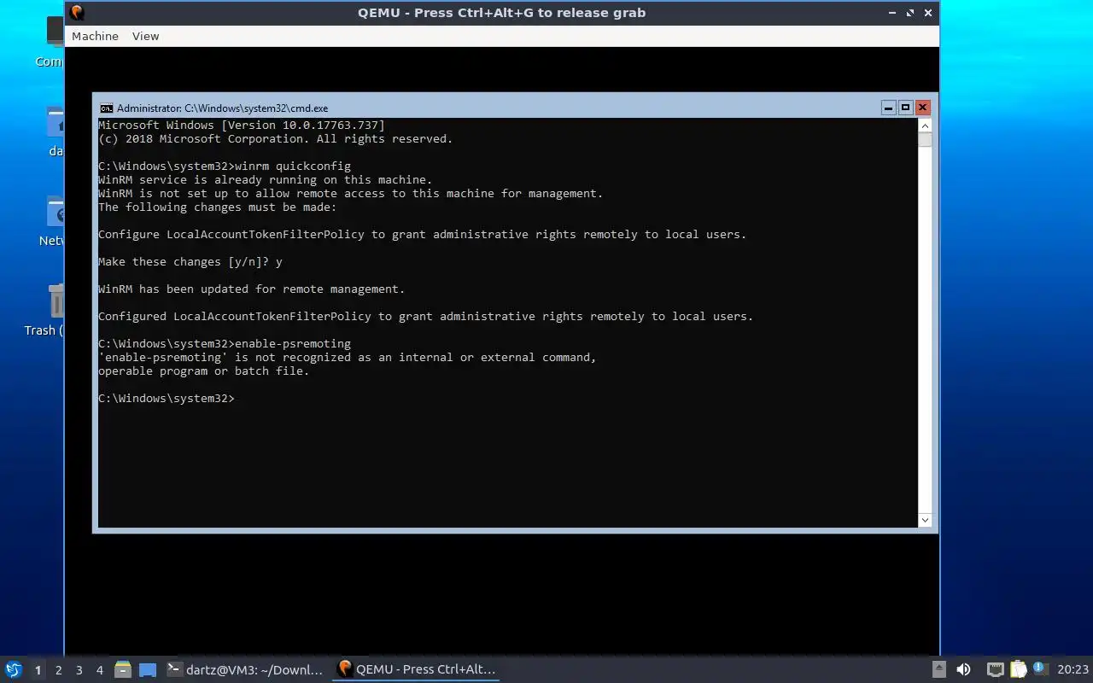Click the removable media eject tray icon

point(938,669)
